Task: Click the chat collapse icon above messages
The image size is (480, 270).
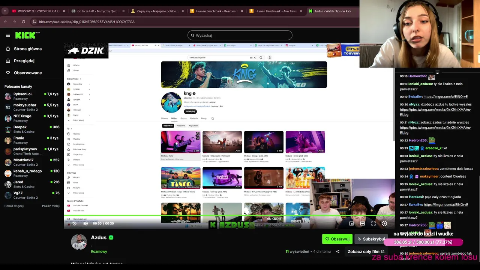Action: click(x=437, y=72)
